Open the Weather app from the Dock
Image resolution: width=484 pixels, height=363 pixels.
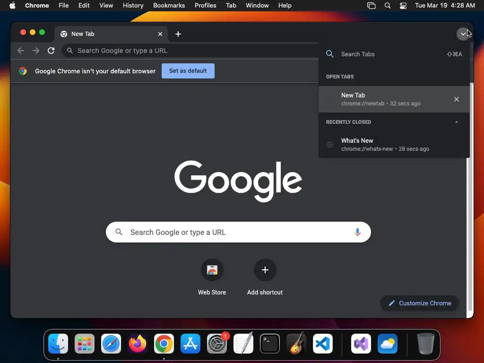pyautogui.click(x=388, y=344)
